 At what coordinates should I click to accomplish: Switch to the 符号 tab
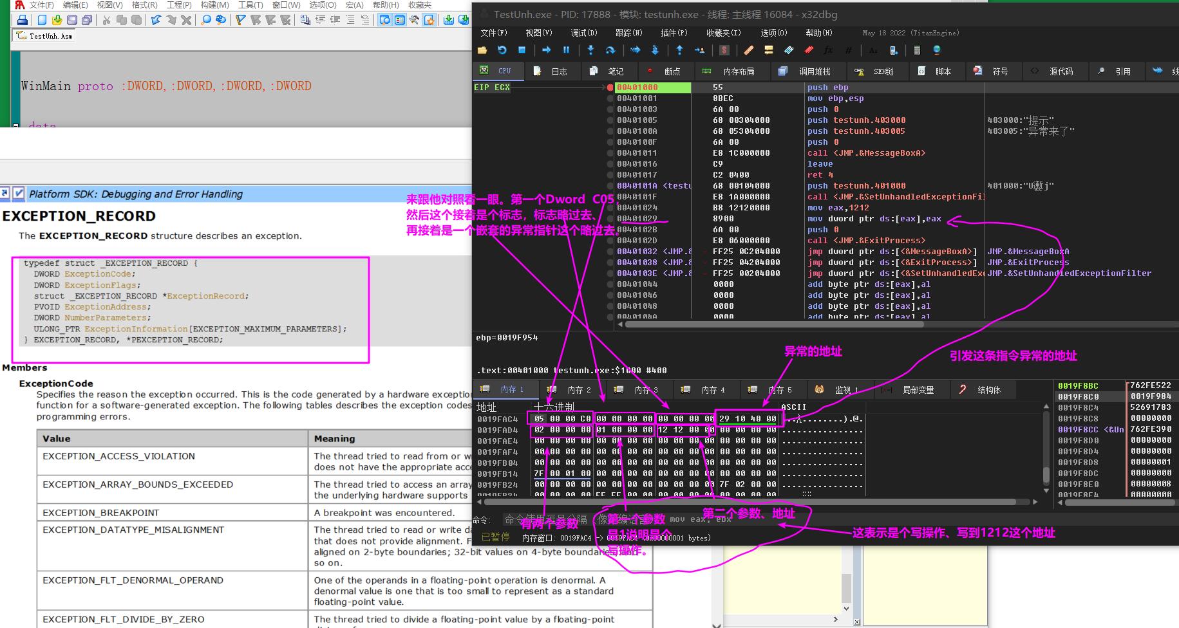[992, 71]
